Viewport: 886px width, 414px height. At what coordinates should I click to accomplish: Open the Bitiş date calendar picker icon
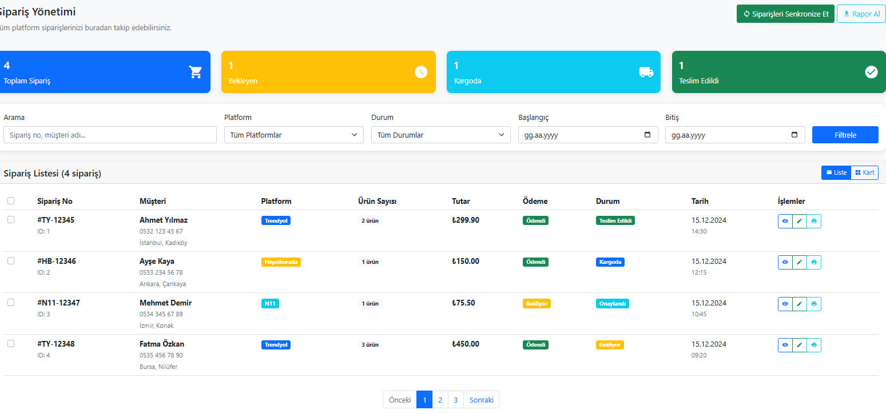point(794,135)
